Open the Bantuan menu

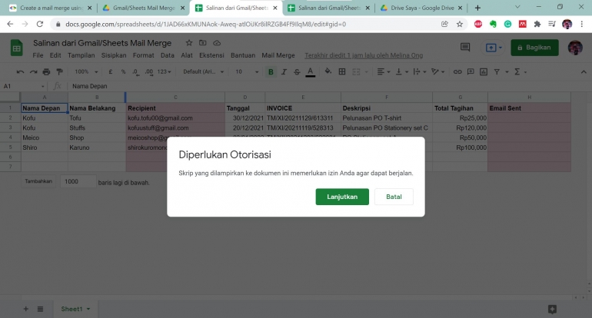click(243, 55)
